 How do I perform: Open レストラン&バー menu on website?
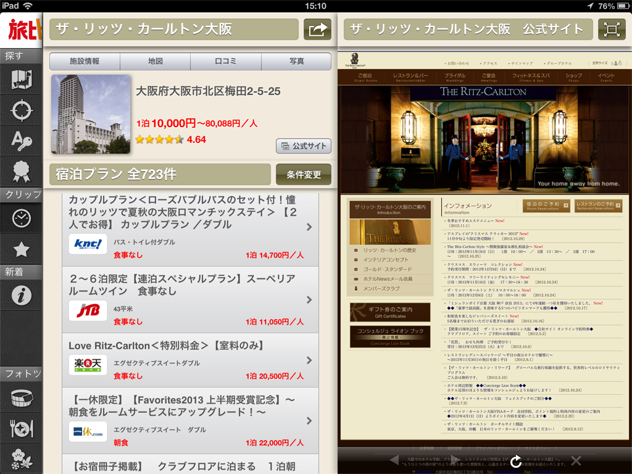[410, 77]
